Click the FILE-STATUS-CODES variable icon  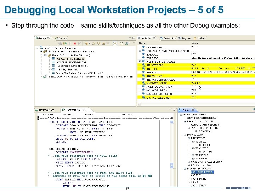[143, 62]
